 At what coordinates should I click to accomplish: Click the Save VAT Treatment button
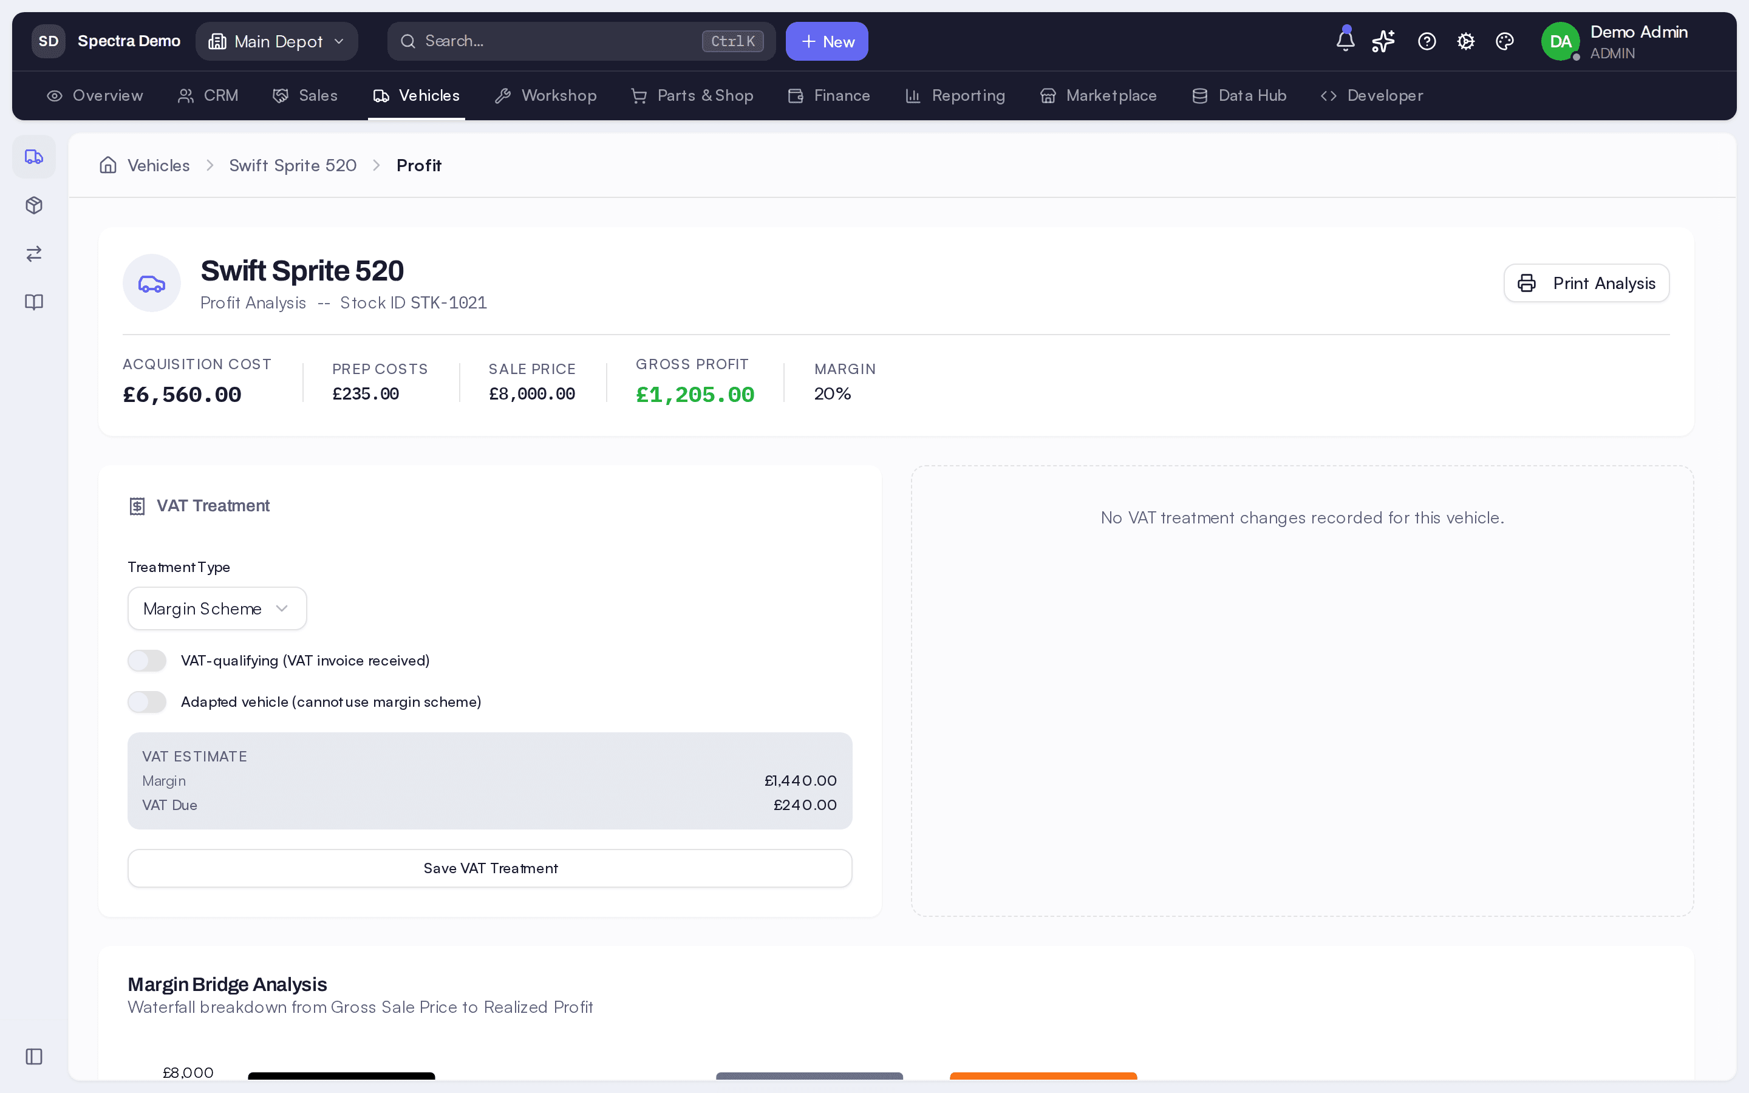click(490, 868)
